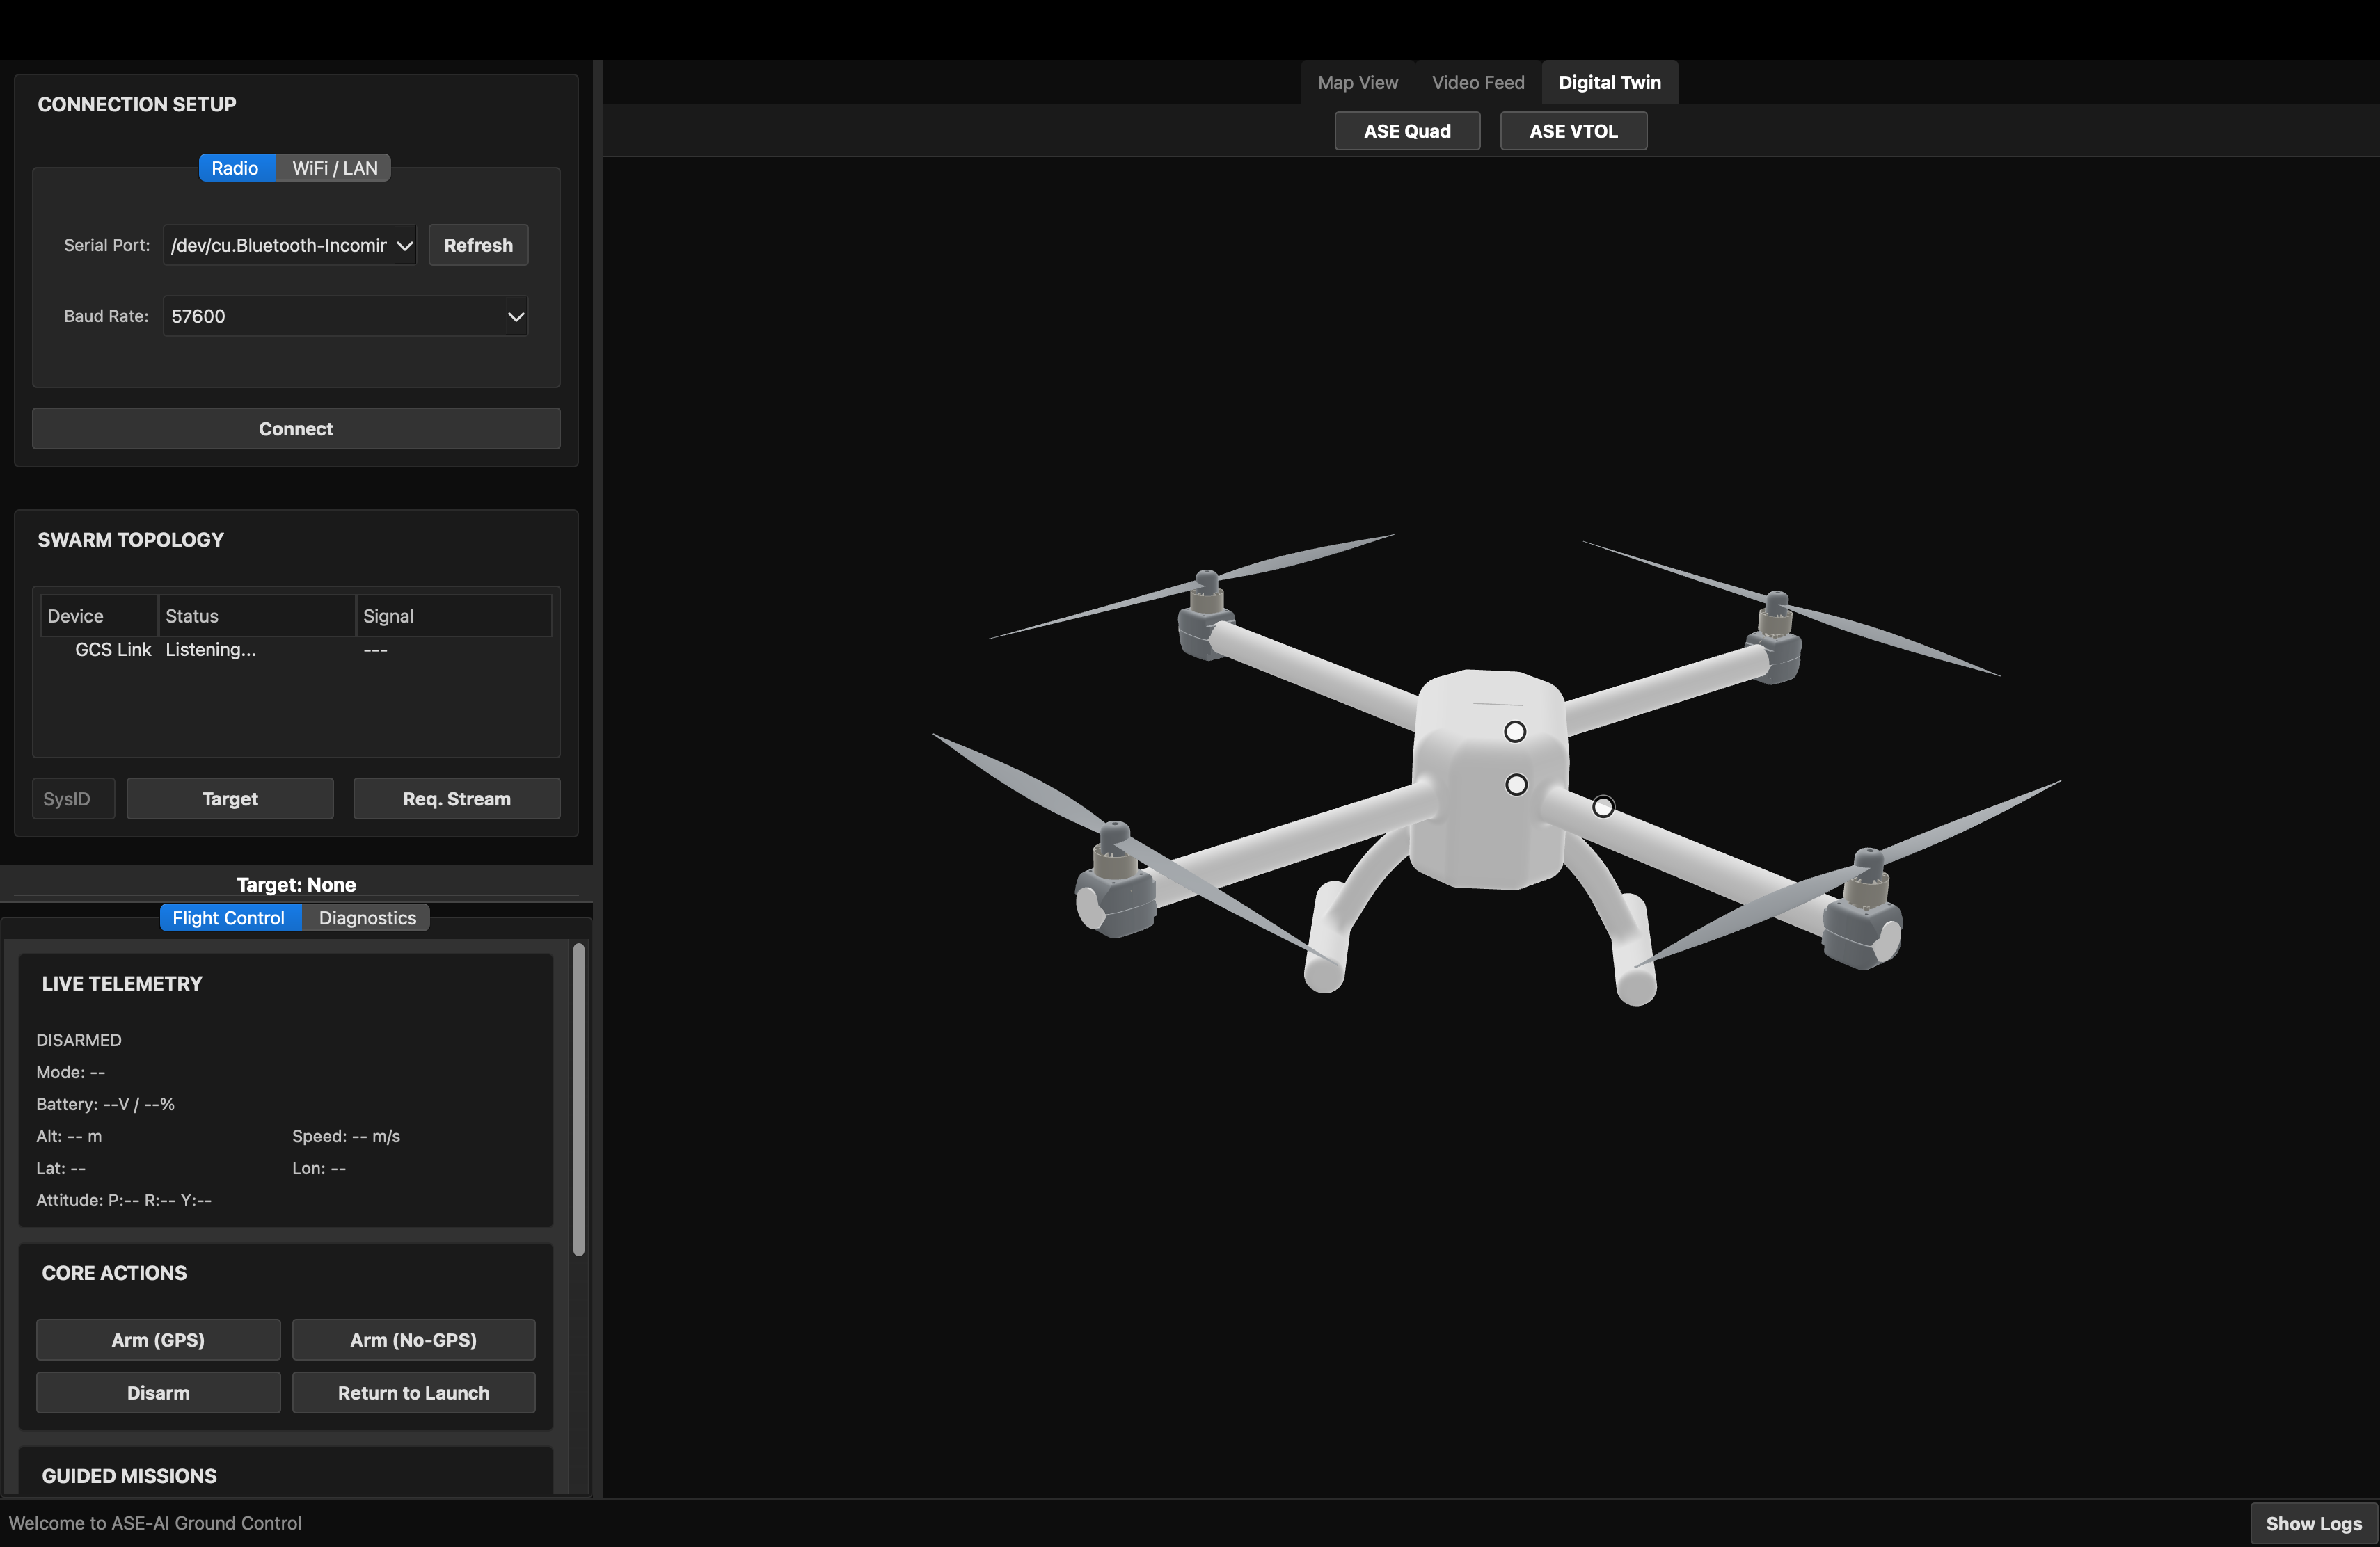Select the ASE VTOL drone model

1572,130
